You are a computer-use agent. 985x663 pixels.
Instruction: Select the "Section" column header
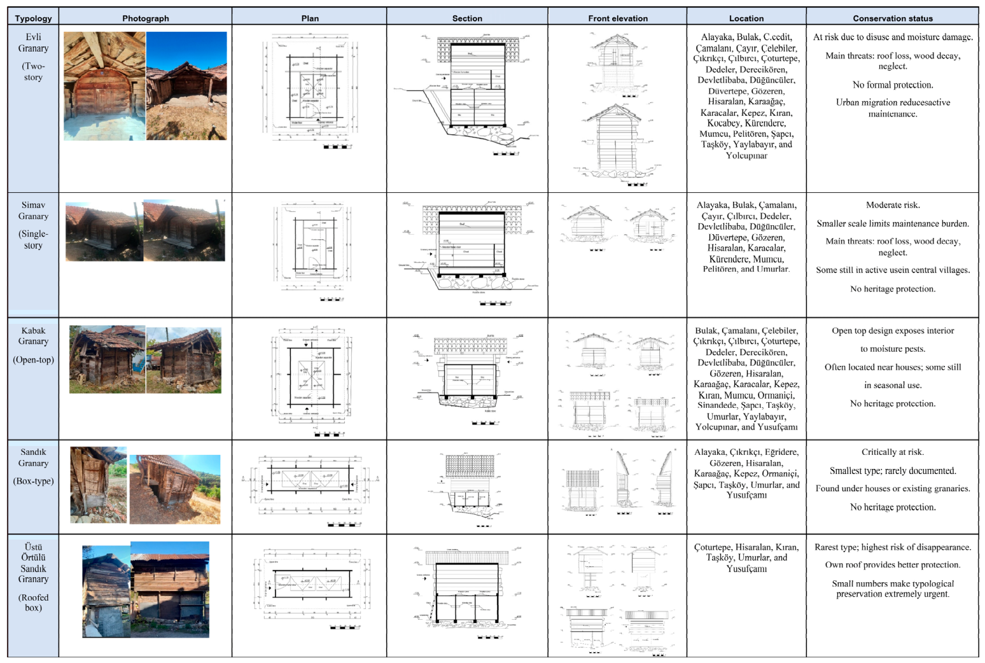467,18
